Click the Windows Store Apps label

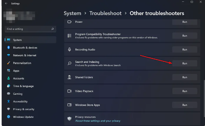click(x=87, y=105)
